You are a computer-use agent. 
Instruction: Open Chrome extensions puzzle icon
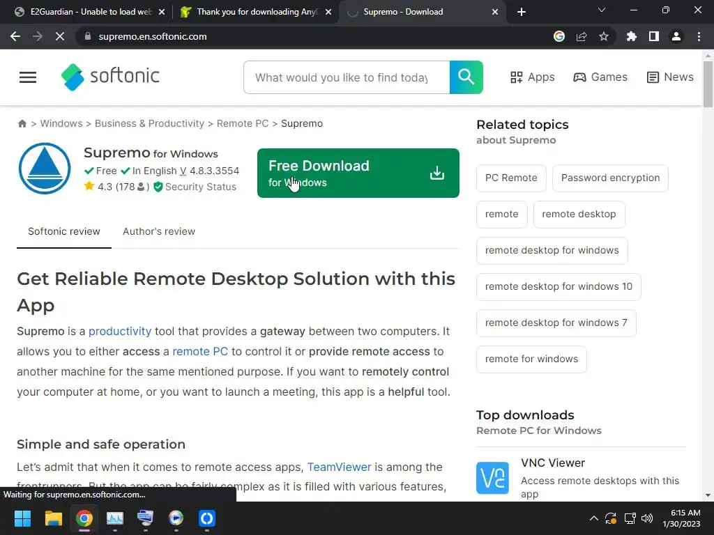click(631, 36)
